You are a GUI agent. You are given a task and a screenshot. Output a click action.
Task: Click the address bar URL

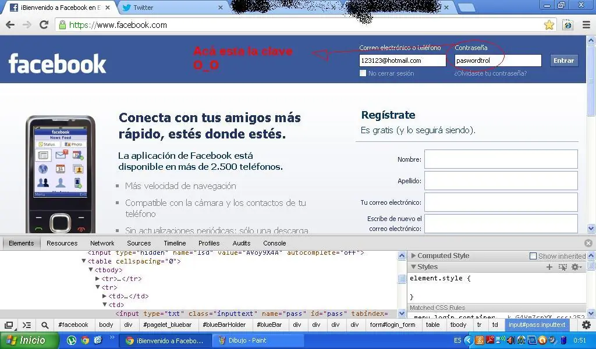(x=118, y=25)
